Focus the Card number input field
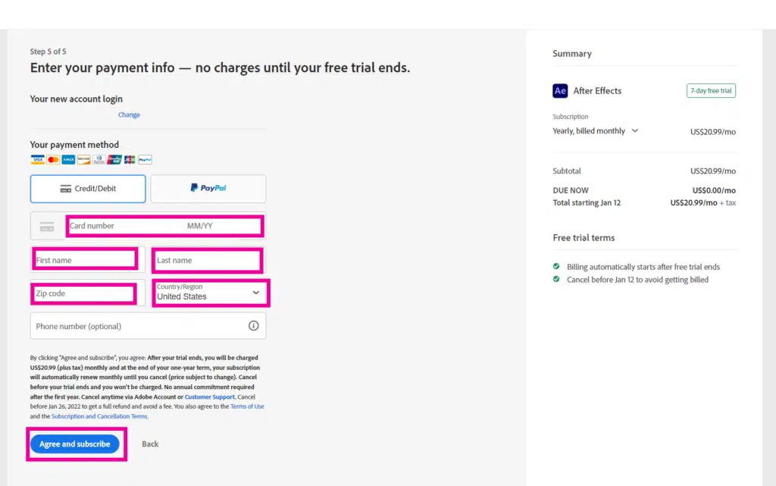 point(121,226)
